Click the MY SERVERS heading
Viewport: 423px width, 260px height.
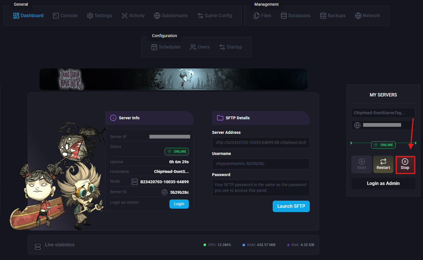pyautogui.click(x=383, y=95)
